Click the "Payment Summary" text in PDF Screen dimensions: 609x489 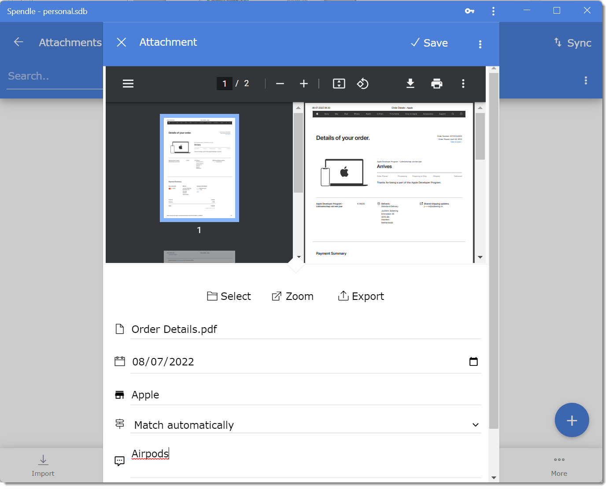click(x=331, y=254)
